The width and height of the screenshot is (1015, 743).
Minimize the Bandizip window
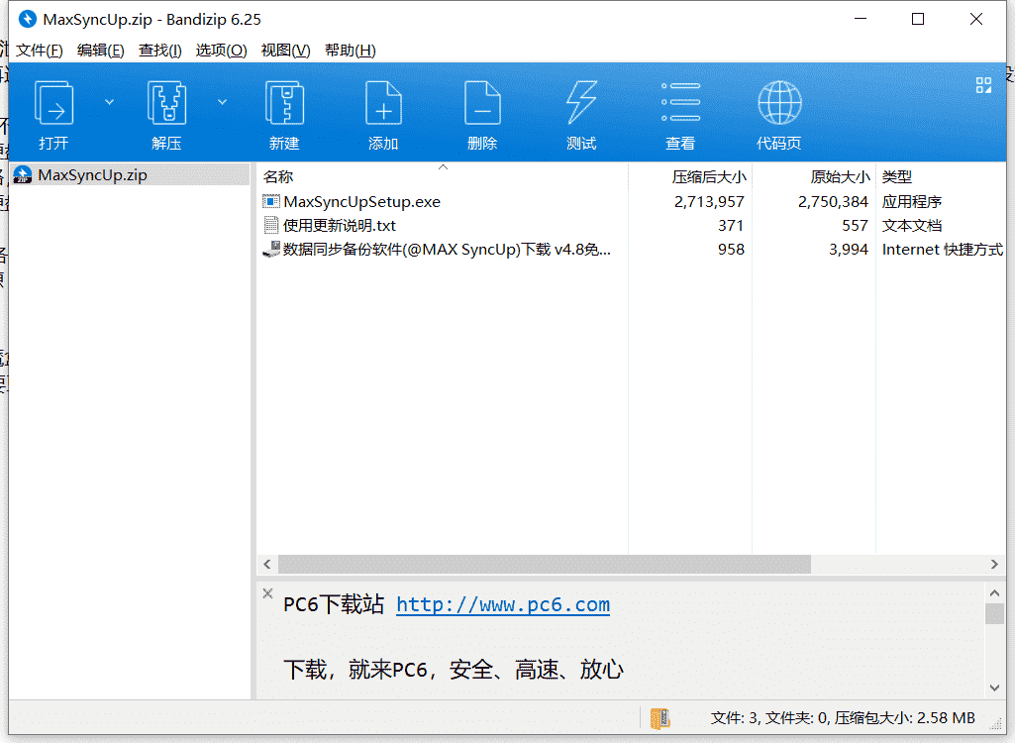pyautogui.click(x=861, y=19)
